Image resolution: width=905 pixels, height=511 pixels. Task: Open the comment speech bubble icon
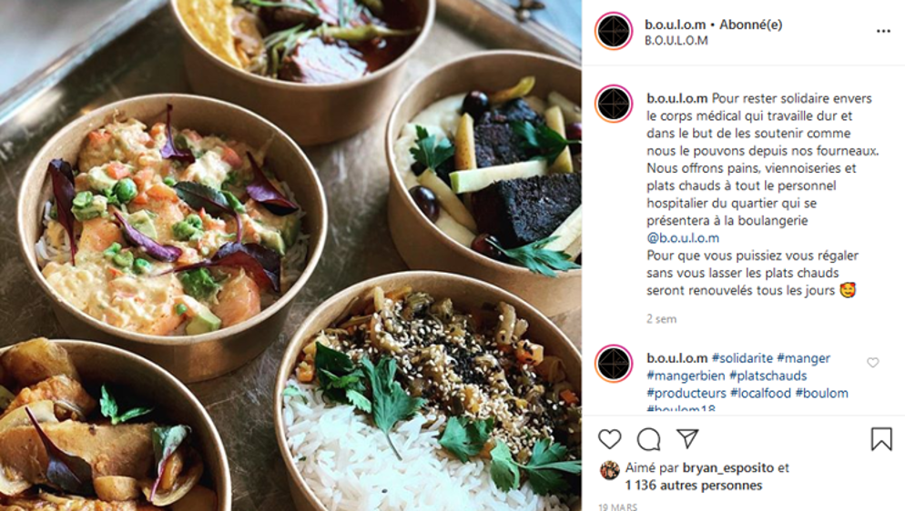pos(649,439)
